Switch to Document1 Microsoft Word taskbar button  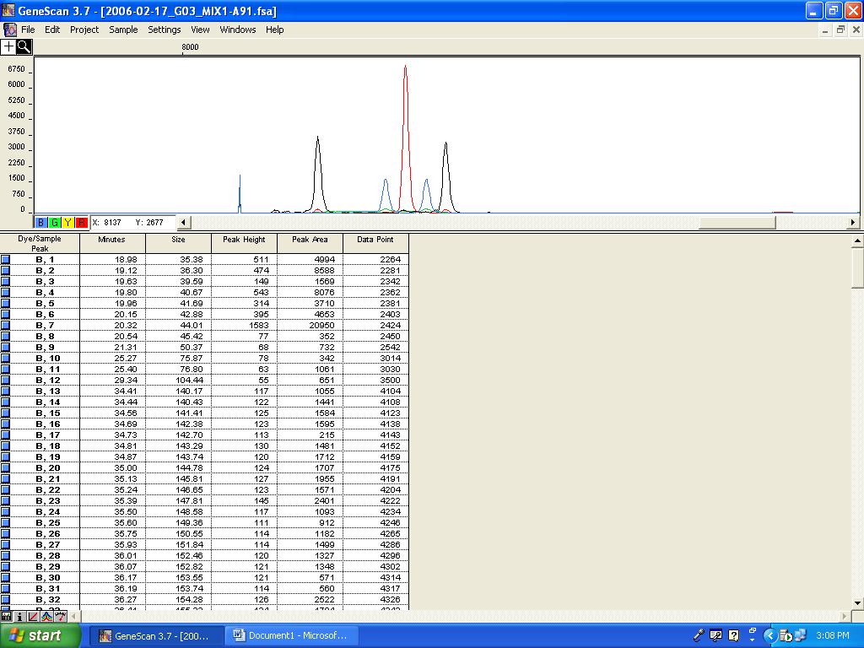[291, 635]
